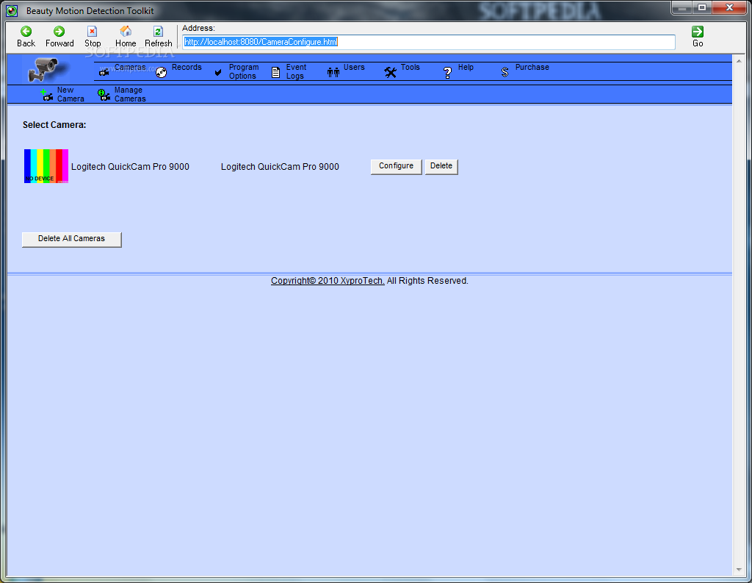752x583 pixels.
Task: Click the Manage Cameras icon
Action: click(x=104, y=95)
